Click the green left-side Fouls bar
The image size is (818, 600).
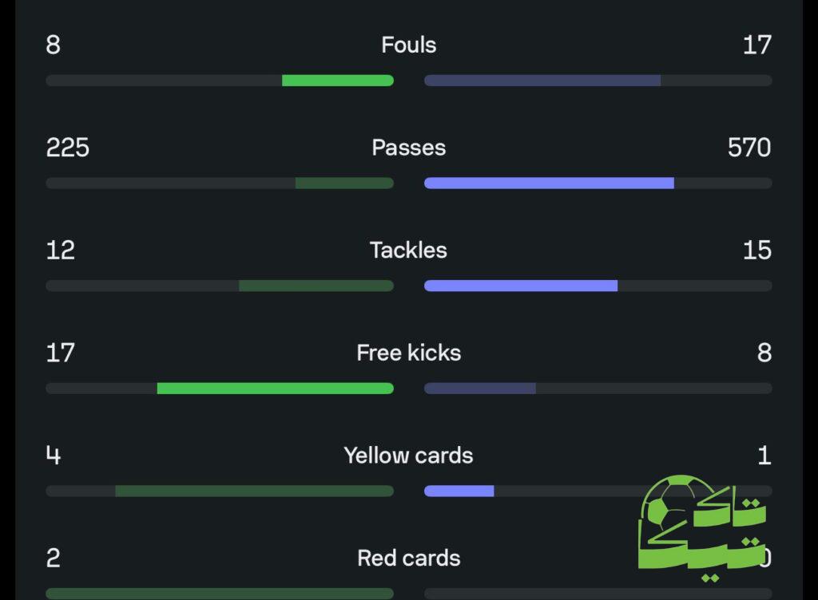pyautogui.click(x=337, y=81)
